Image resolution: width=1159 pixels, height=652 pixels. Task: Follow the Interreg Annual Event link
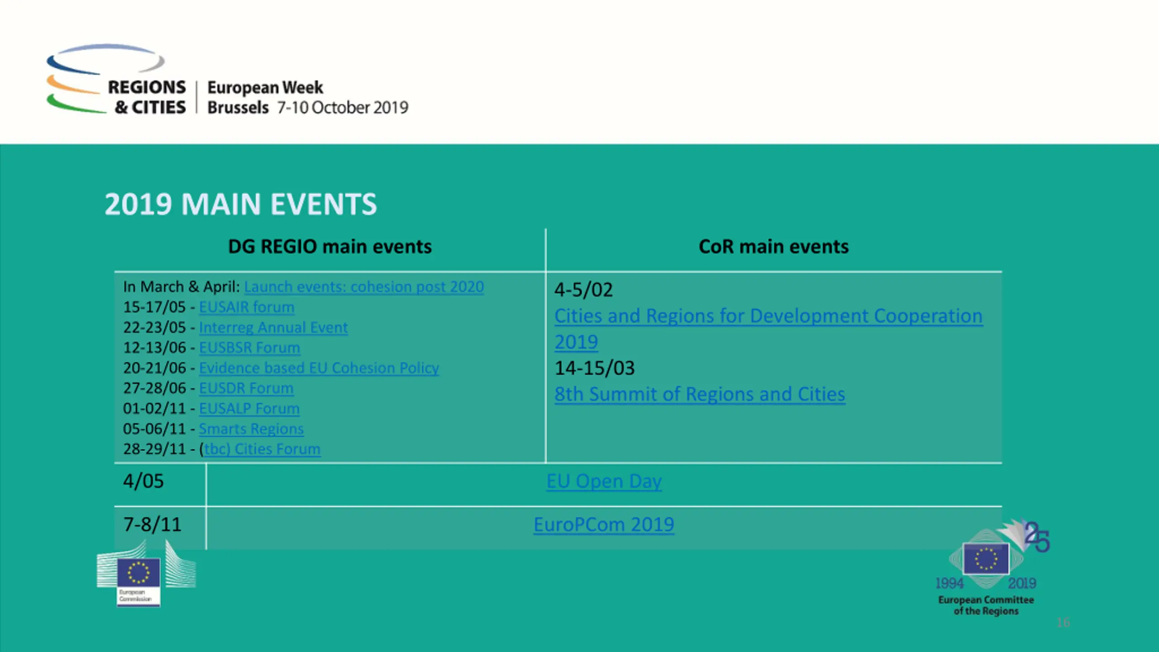273,328
